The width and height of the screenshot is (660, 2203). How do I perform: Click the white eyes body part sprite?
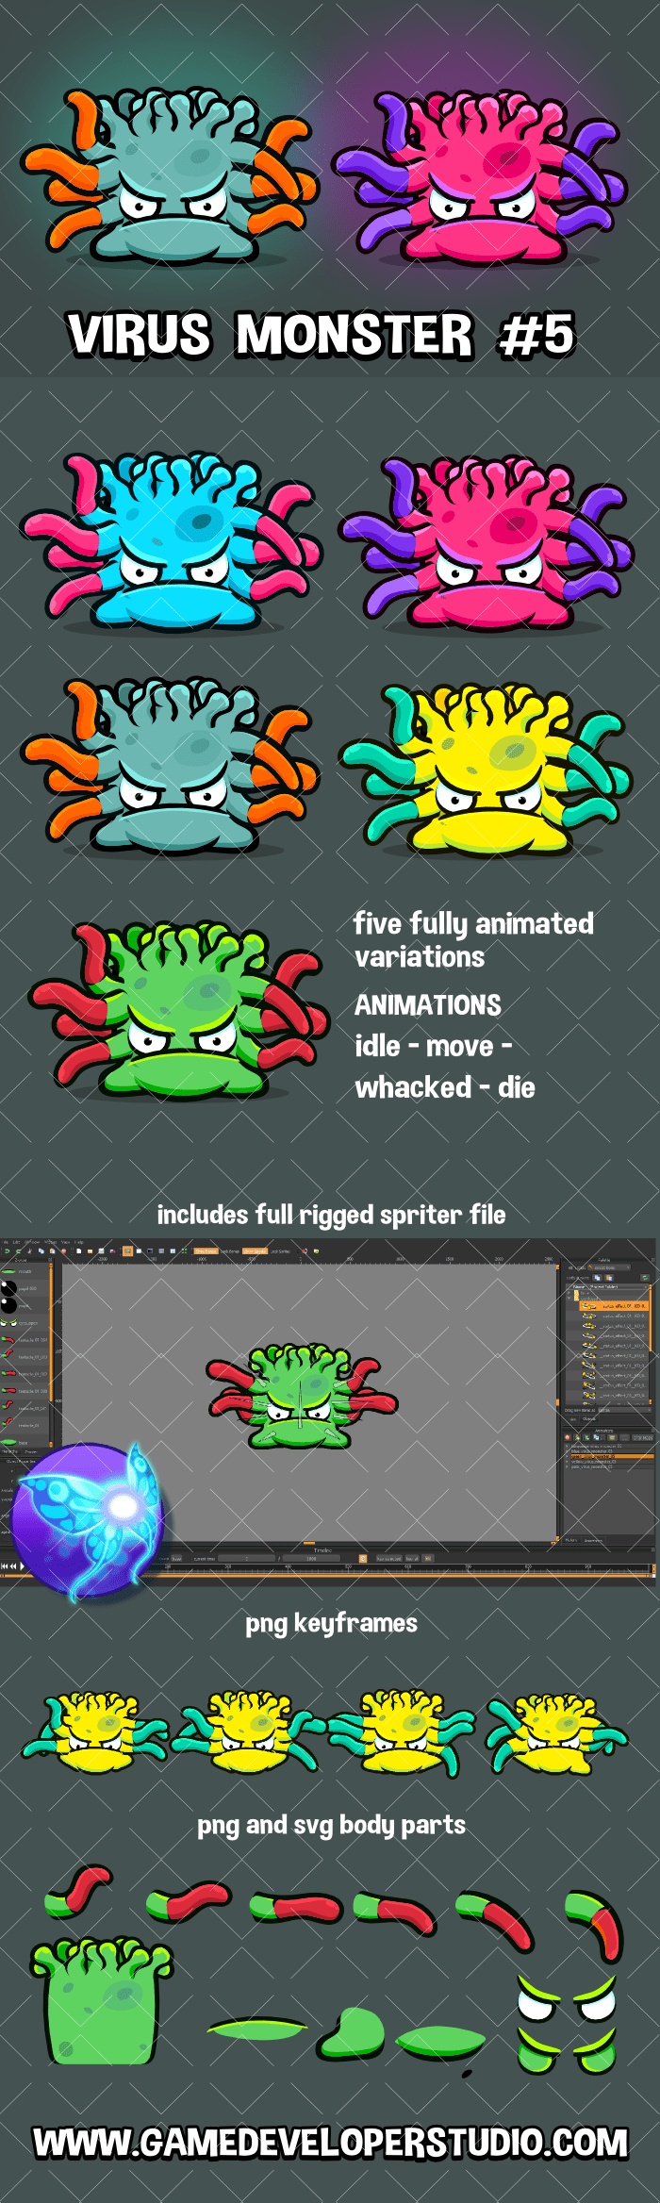click(x=568, y=1998)
